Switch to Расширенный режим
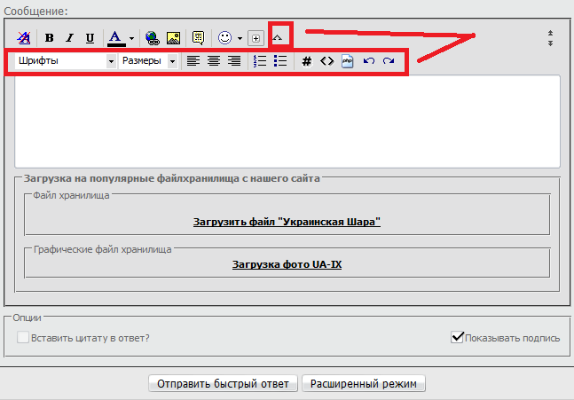This screenshot has width=574, height=400. pyautogui.click(x=364, y=383)
